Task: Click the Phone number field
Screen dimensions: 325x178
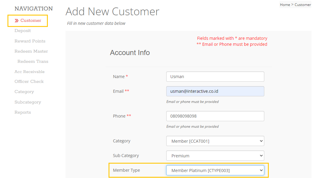Action: pyautogui.click(x=215, y=116)
